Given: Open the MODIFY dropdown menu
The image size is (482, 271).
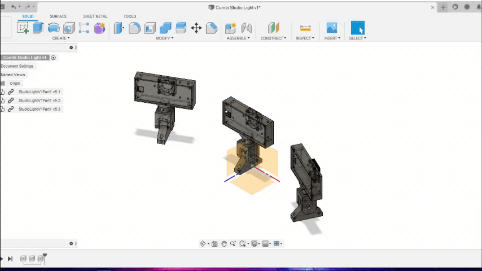Looking at the screenshot, I should [x=164, y=38].
